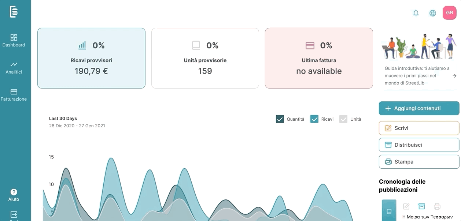Click the pencil edit icon under publication history

coord(406,206)
